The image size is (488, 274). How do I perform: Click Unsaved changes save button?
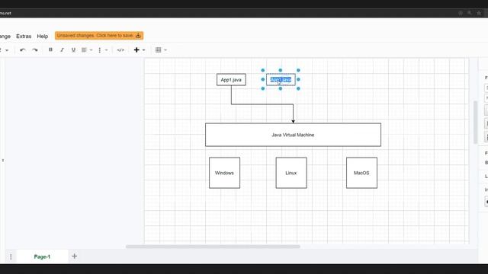point(99,36)
